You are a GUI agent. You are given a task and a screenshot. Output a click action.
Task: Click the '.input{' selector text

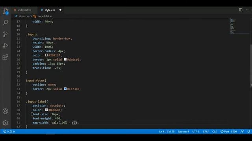[x=32, y=34]
